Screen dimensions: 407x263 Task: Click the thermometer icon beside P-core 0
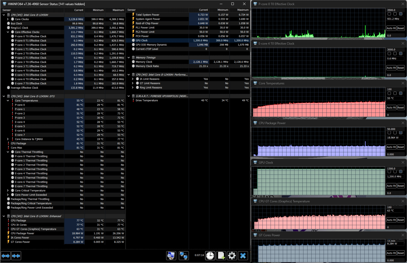(x=12, y=105)
